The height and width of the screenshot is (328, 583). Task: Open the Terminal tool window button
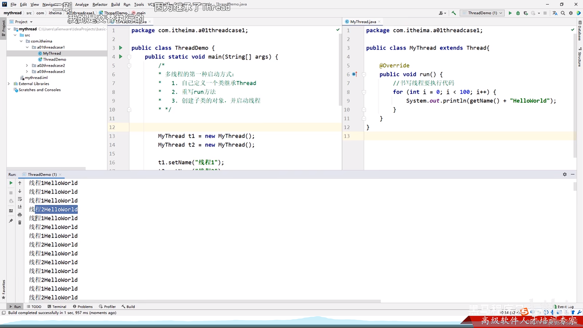tap(57, 306)
